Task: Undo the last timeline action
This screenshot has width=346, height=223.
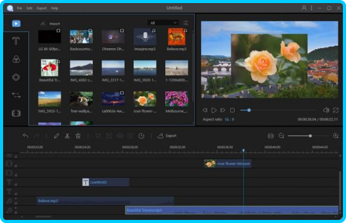Action: coord(25,136)
